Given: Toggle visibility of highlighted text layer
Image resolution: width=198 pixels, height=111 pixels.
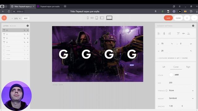Looking at the screenshot, I should tap(28, 30).
